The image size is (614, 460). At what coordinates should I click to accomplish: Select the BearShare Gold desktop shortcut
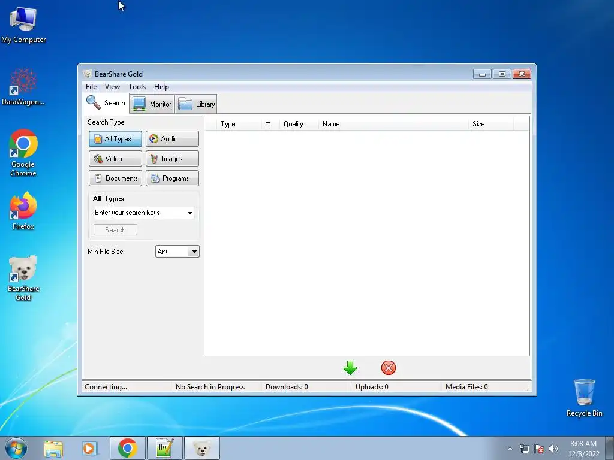pyautogui.click(x=23, y=278)
